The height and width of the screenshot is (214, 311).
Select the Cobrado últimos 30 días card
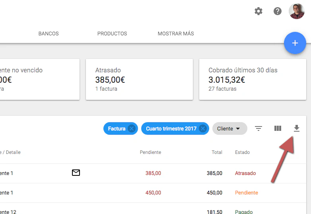click(253, 79)
